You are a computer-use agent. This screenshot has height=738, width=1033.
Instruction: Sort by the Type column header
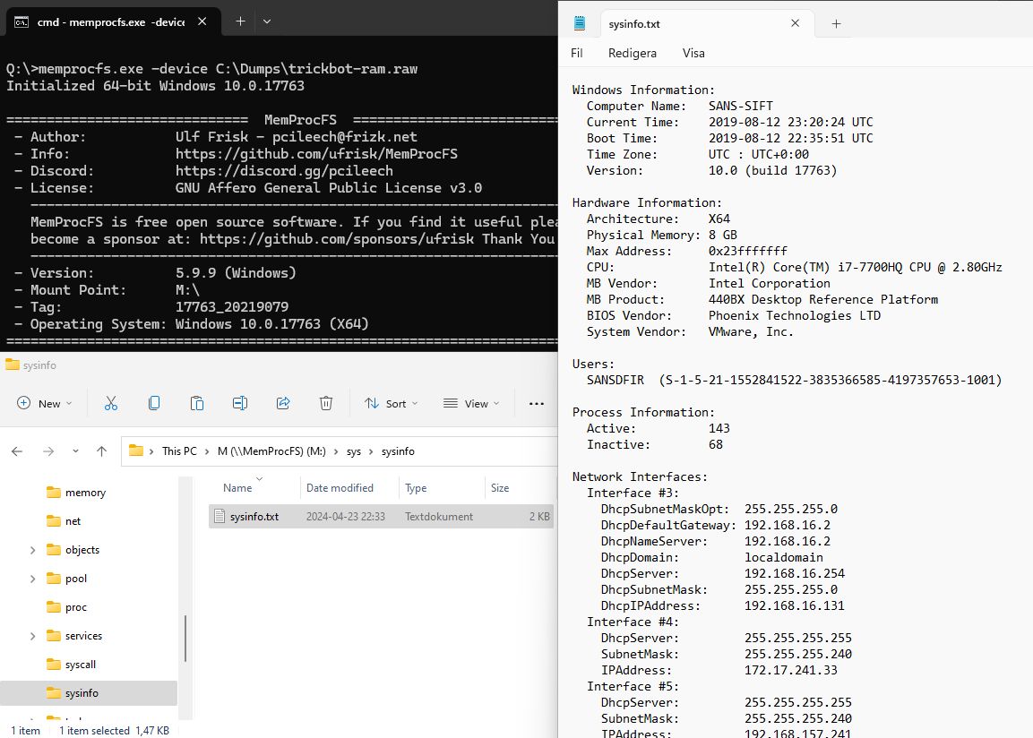tap(416, 488)
